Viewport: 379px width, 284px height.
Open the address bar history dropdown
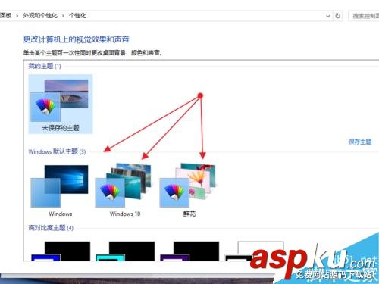point(328,16)
